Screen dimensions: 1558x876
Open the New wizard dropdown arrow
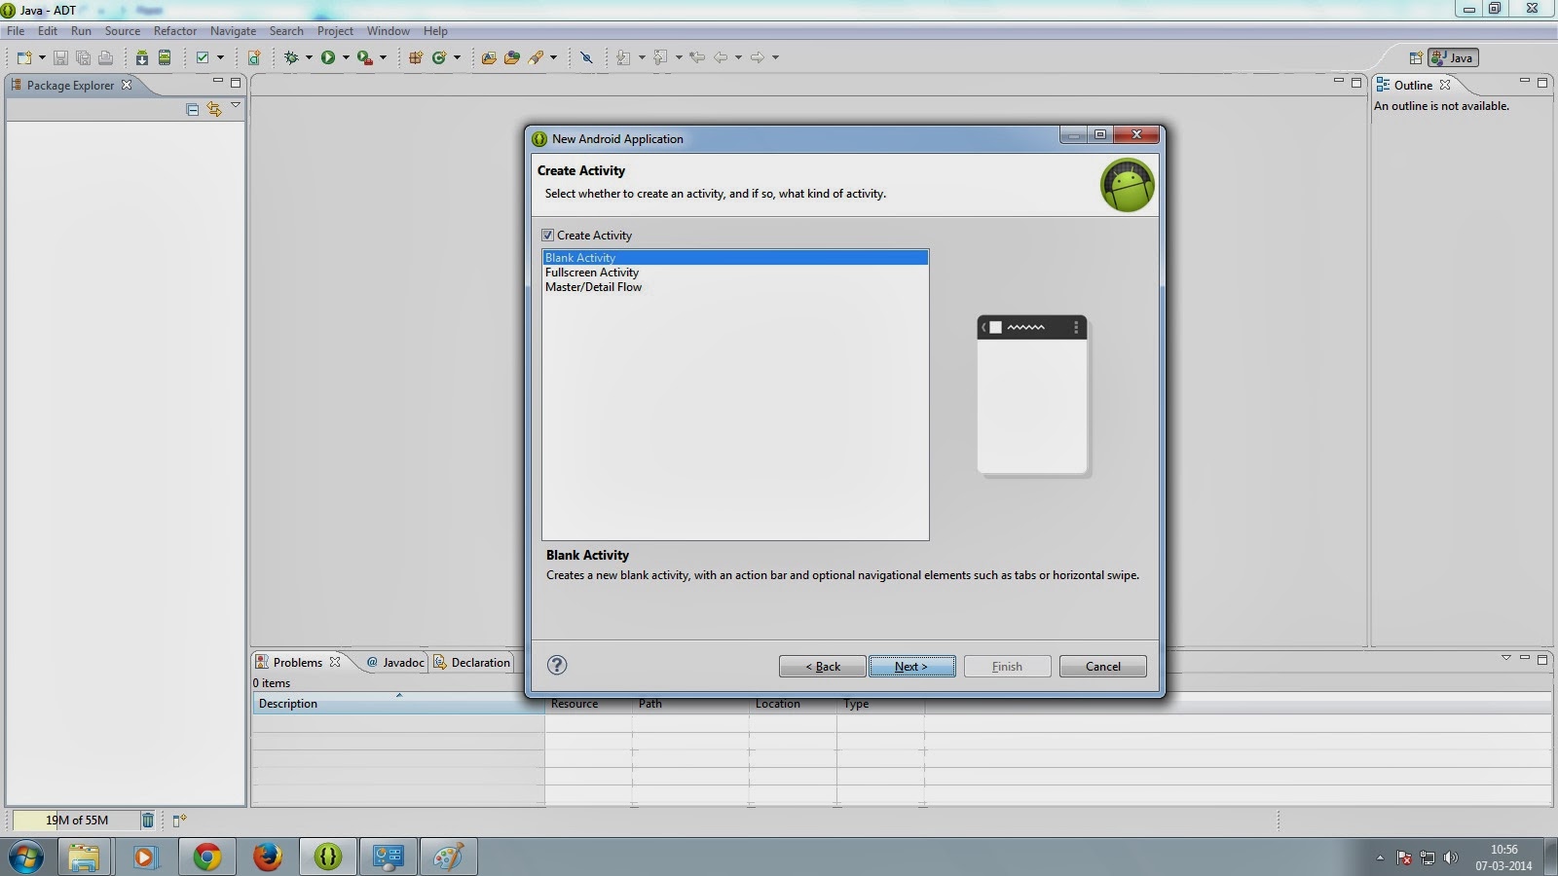click(42, 57)
